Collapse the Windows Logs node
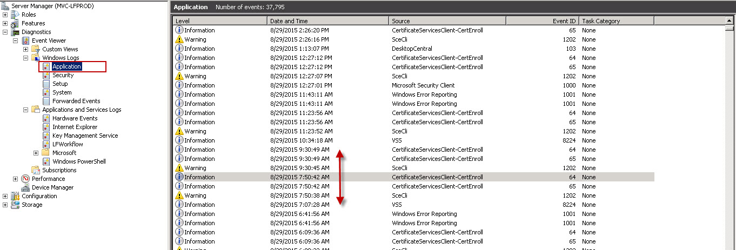736x250 pixels. point(25,58)
